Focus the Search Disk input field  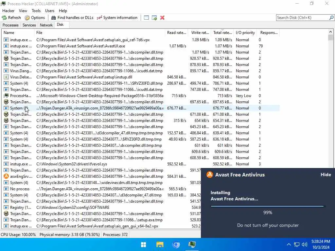tap(303, 18)
